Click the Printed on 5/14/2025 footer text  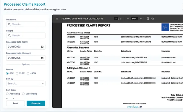coord(135,103)
